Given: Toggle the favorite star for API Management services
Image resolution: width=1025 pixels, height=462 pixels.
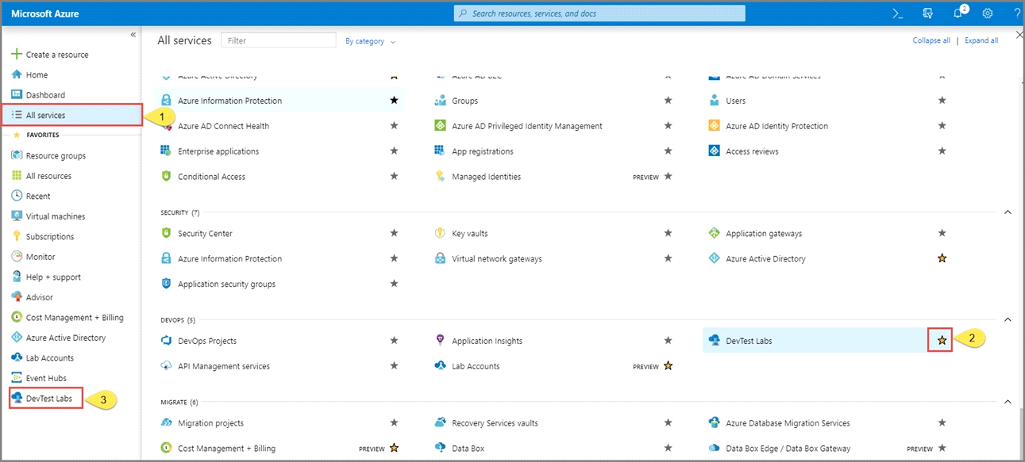Looking at the screenshot, I should 394,366.
